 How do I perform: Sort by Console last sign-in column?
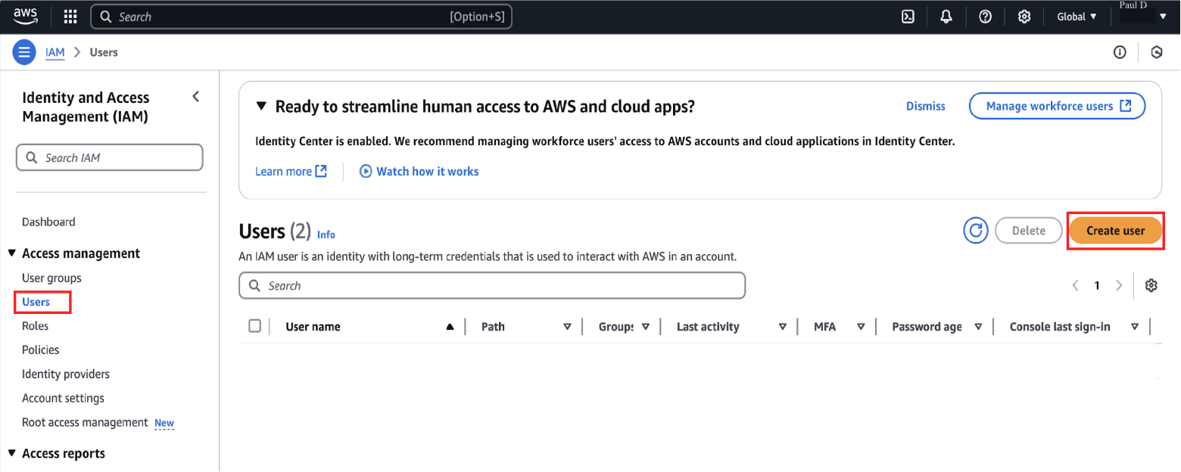coord(1135,327)
